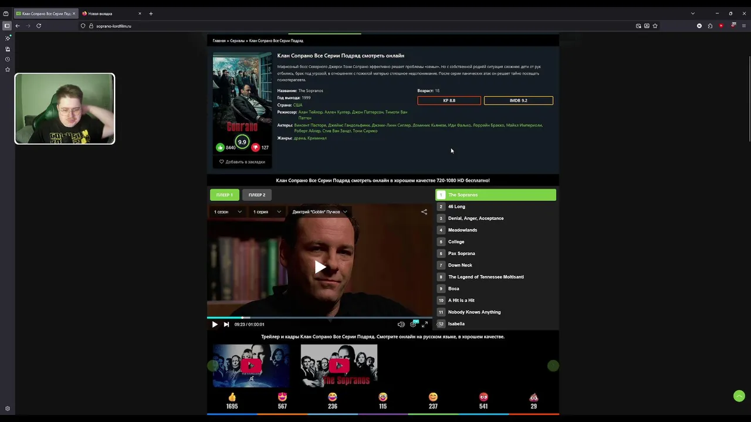Image resolution: width=751 pixels, height=422 pixels.
Task: Click the video progress bar to seek
Action: (320, 317)
